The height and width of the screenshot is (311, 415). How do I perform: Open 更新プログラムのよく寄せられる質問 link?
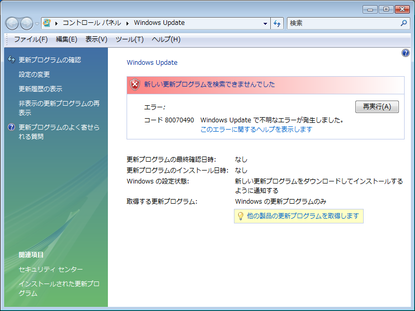click(x=59, y=132)
